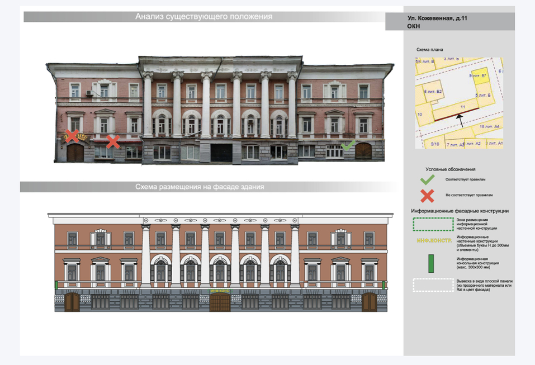Click the yellow ИНФ.КОНСТР sample lettering
The image size is (535, 365).
(x=433, y=240)
